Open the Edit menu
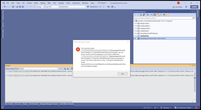This screenshot has width=201, height=110. (13, 3)
